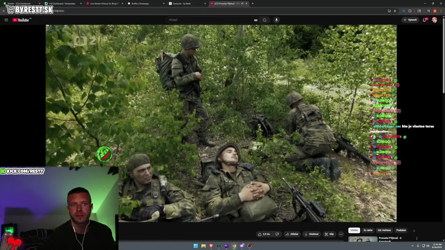445x250 pixels.
Task: Open Google Chrome from the taskbar
Action: [x=234, y=246]
